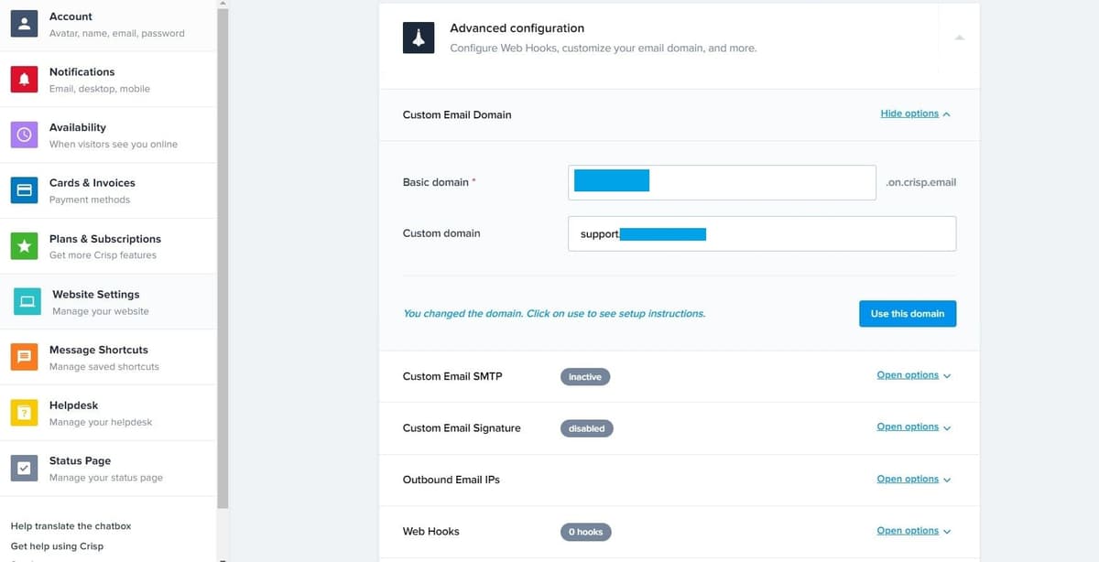This screenshot has height=562, width=1099.
Task: Expand Custom Email SMTP options
Action: (912, 375)
